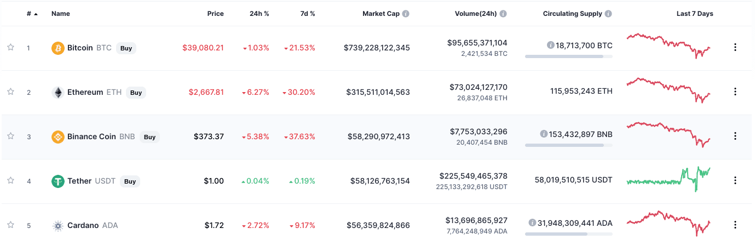Click Bitcoin's circulating supply progress bar
The width and height of the screenshot is (755, 245).
tap(568, 56)
